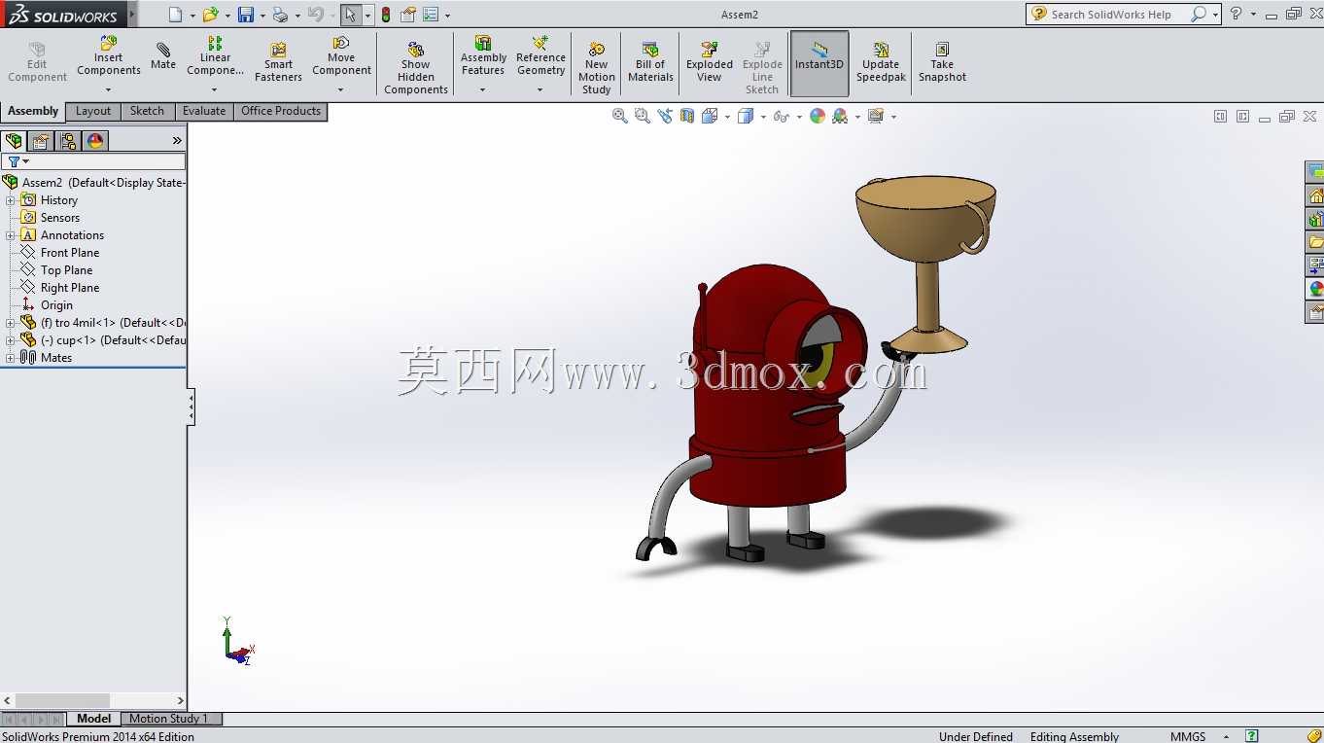The width and height of the screenshot is (1324, 743).
Task: Expand the cup<1> component node
Action: pyautogui.click(x=11, y=340)
